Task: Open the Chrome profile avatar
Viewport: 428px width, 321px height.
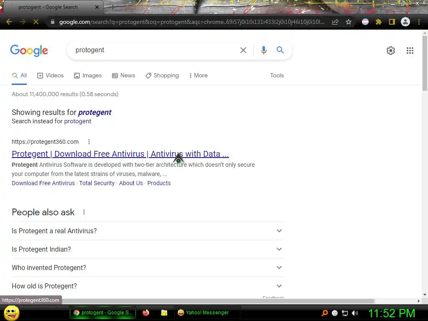Action: click(x=405, y=22)
